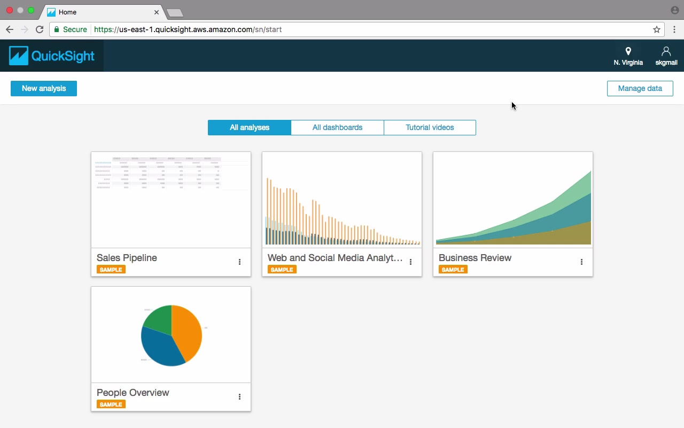Open the N. Virginia region selector
This screenshot has height=428, width=684.
point(628,56)
